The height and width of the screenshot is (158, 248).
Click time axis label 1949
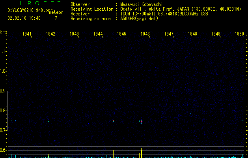point(216,34)
